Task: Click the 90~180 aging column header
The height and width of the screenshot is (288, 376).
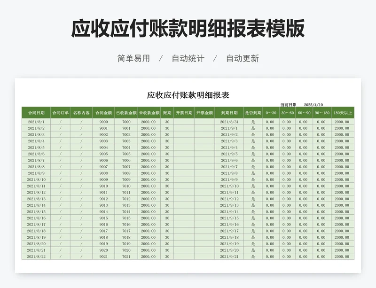Action: click(x=322, y=113)
